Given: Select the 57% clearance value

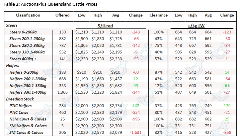Looking at the screenshot, I should point(159,59).
